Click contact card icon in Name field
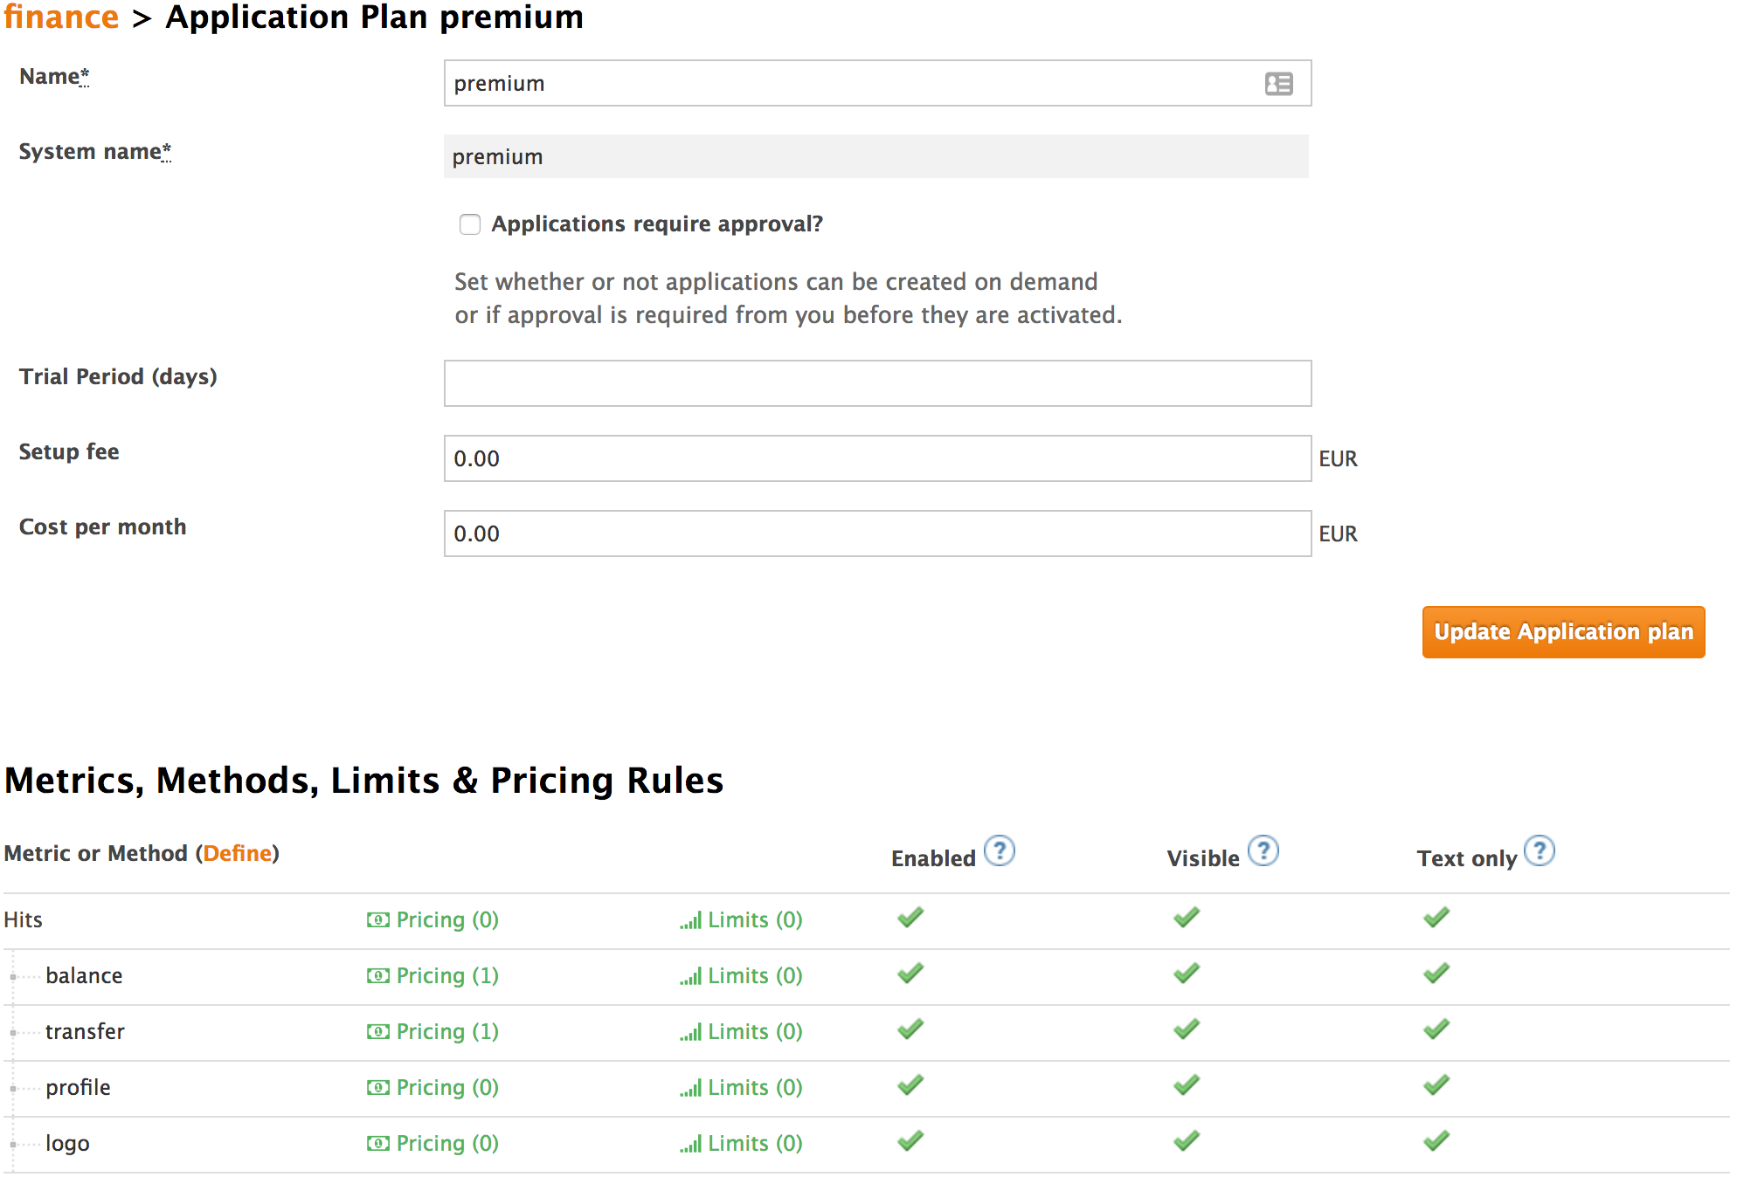This screenshot has width=1737, height=1184. coord(1278,84)
